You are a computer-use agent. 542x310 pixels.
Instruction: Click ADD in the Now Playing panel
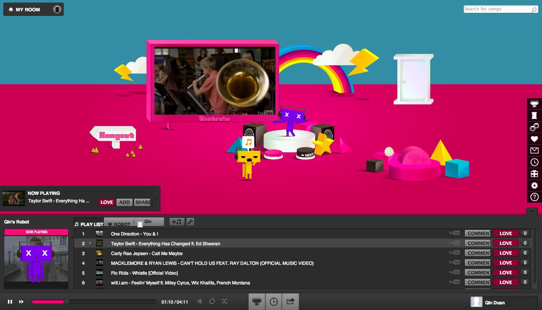(124, 202)
